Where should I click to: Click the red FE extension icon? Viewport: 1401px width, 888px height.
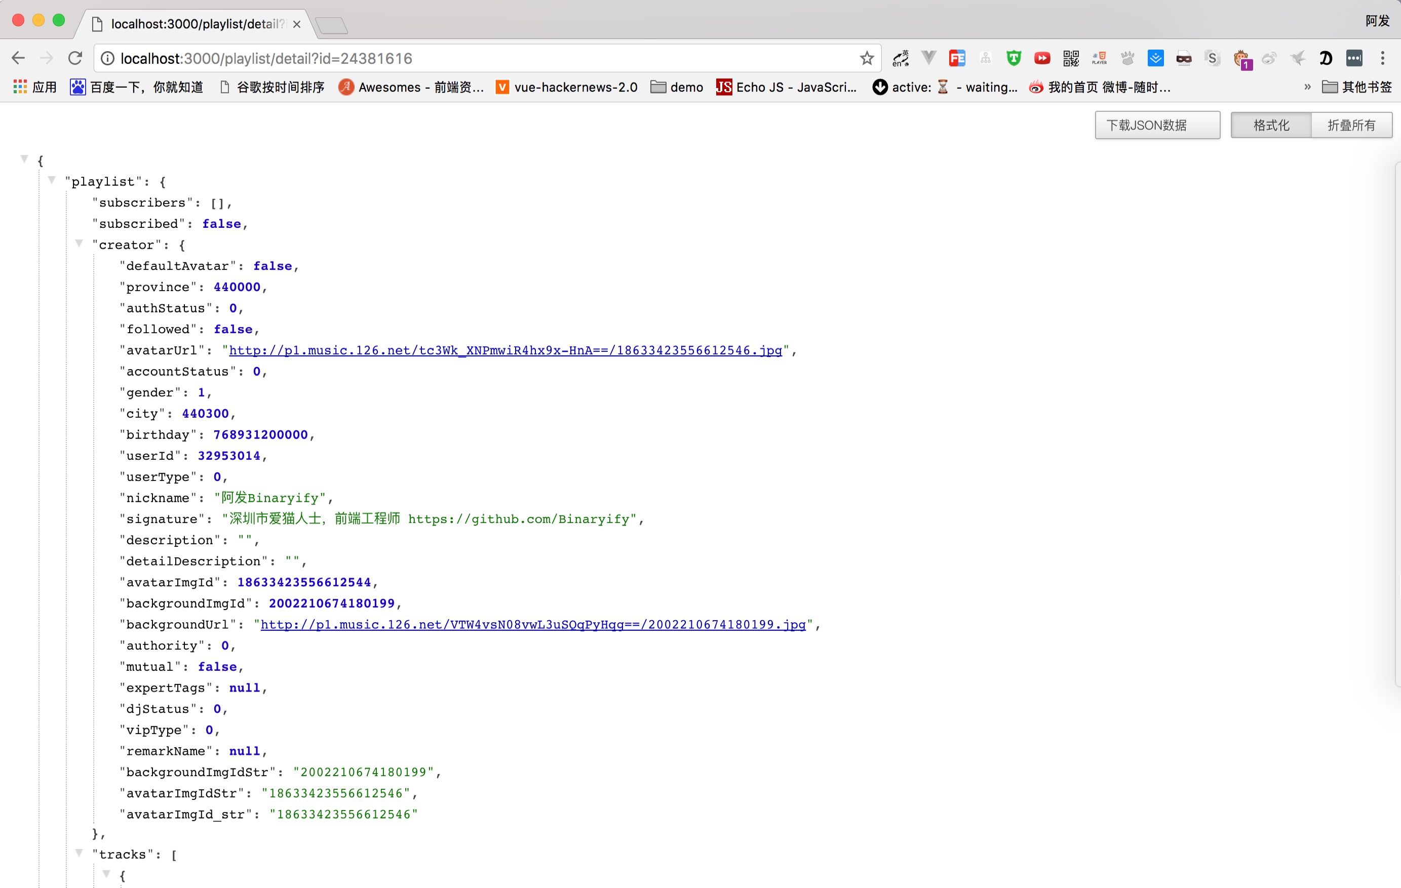tap(957, 58)
